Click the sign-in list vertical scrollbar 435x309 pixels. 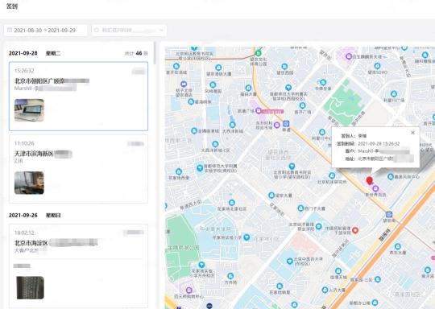(155, 53)
